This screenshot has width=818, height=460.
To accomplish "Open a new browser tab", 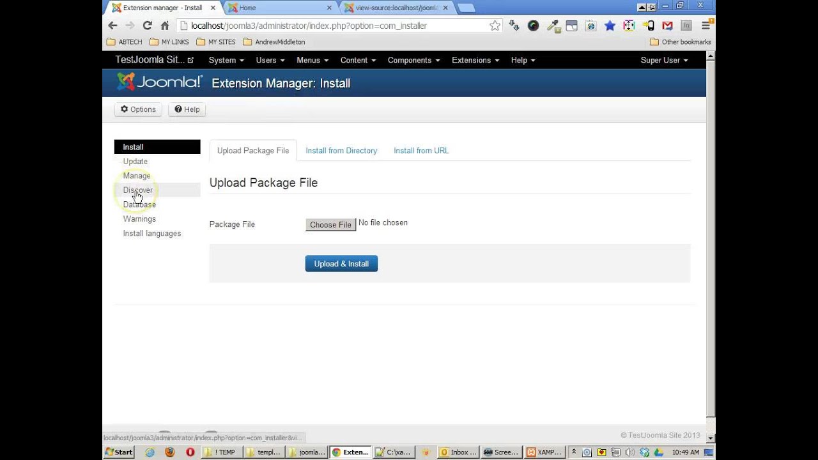I will [466, 8].
